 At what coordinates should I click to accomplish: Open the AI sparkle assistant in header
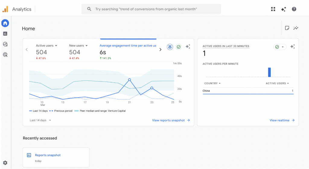(284, 9)
